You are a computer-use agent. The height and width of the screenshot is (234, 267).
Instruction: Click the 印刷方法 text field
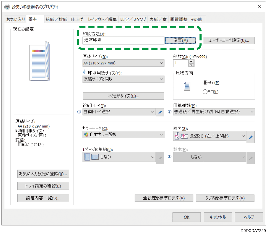point(123,40)
